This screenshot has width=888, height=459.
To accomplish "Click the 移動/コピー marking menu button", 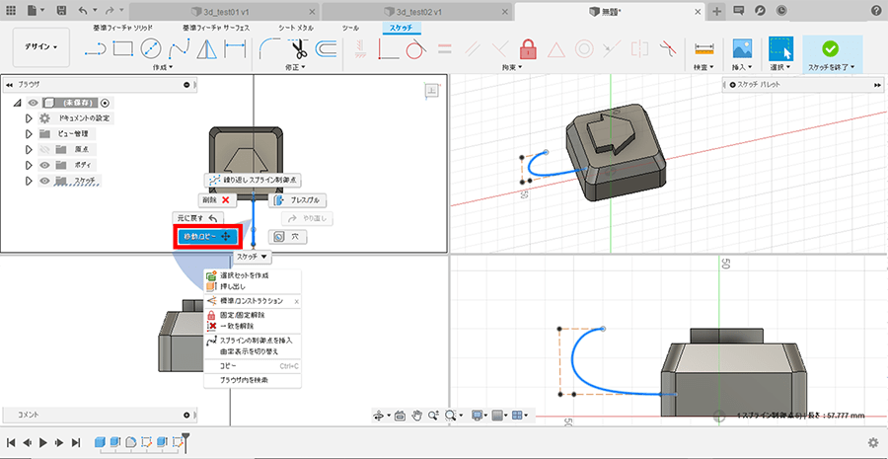I will (207, 237).
